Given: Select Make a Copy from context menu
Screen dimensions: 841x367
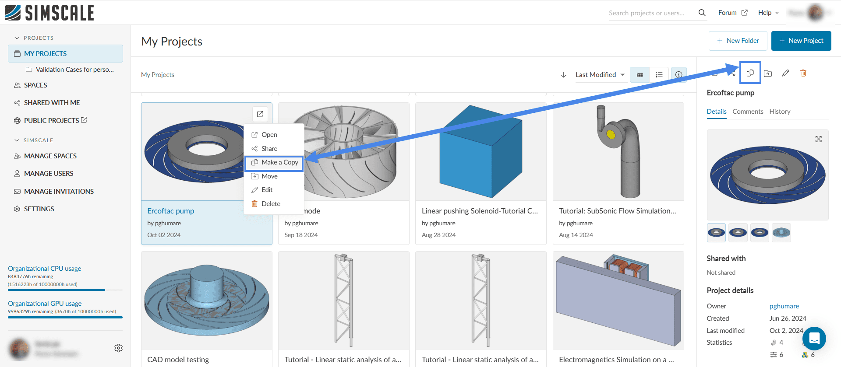Looking at the screenshot, I should 274,162.
